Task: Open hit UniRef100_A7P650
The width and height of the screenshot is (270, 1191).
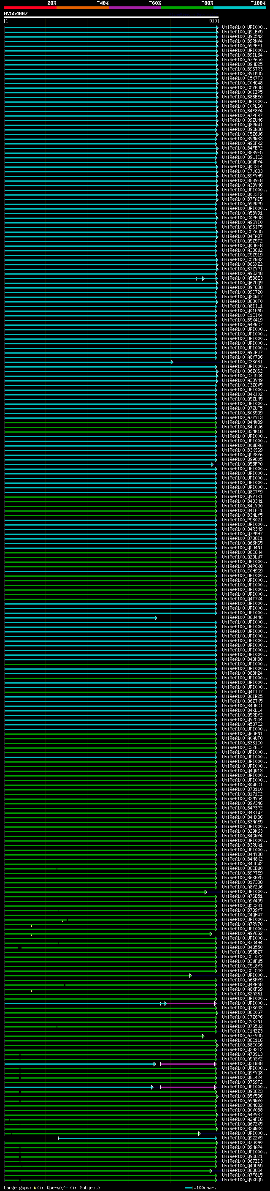Action: tap(242, 60)
